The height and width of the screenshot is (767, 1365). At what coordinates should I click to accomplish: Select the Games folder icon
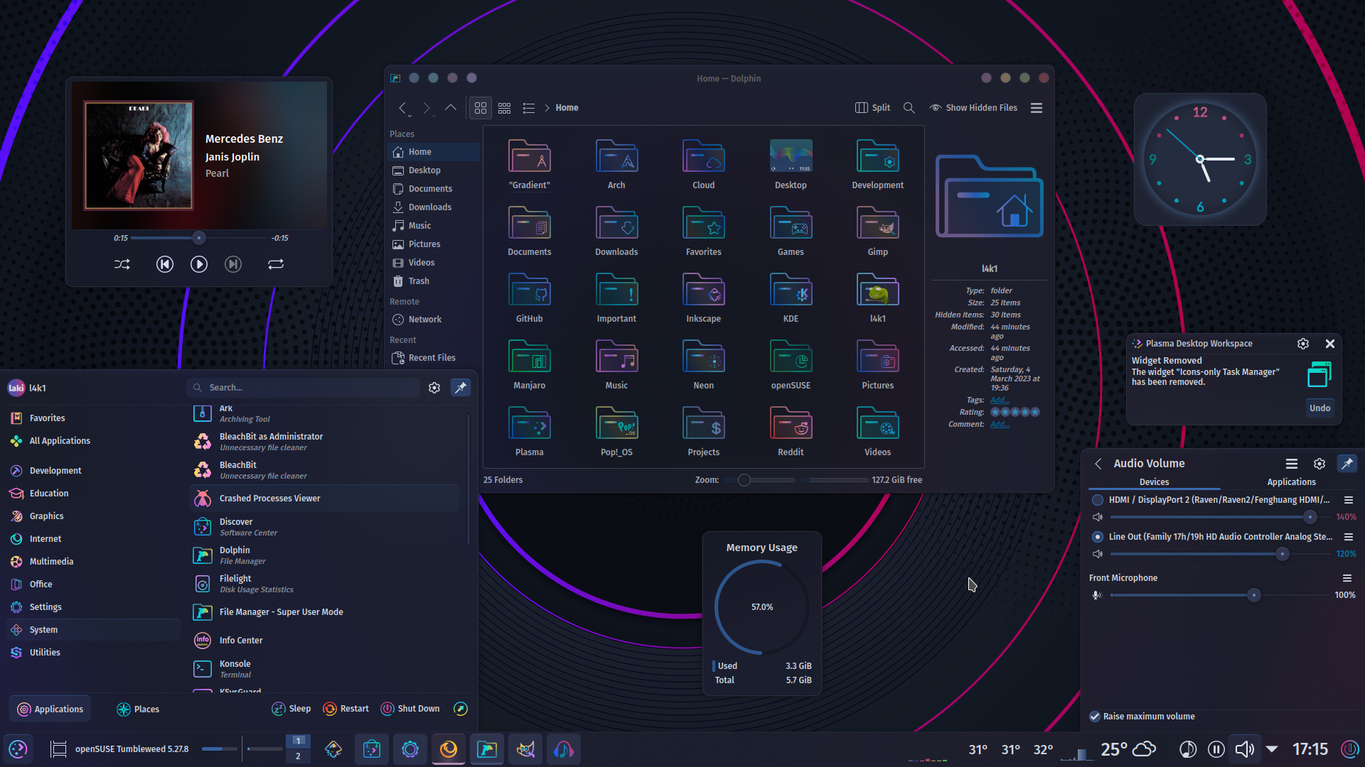pos(791,224)
